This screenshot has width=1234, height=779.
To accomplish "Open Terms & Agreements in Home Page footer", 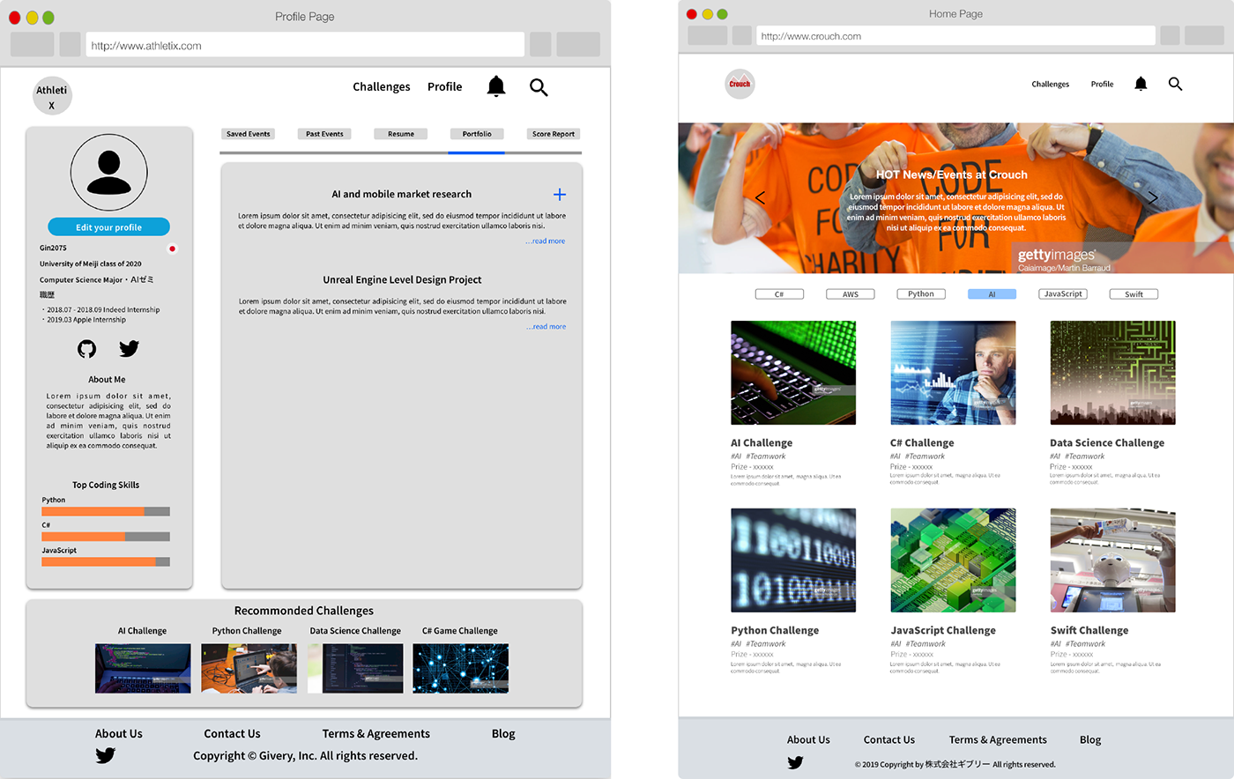I will click(998, 739).
